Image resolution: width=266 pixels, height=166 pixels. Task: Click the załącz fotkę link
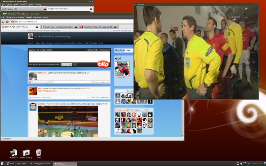pos(92,50)
